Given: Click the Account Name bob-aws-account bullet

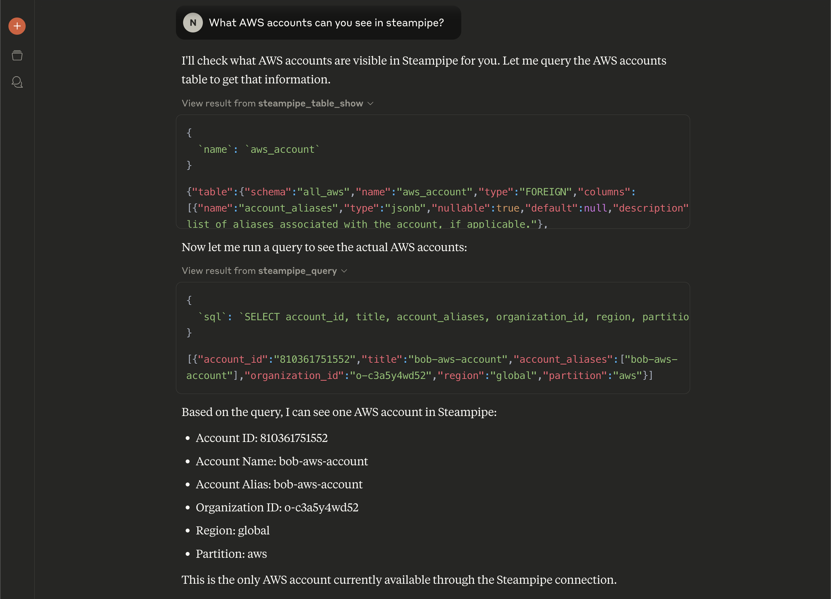Looking at the screenshot, I should pos(281,461).
